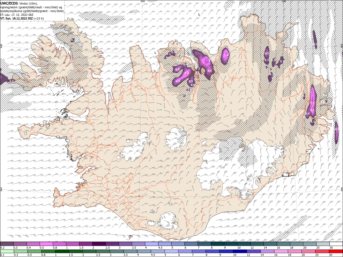Select the 0.3 swatch on the purple snow scale
Viewport: 343px width, 257px height.
click(20, 244)
